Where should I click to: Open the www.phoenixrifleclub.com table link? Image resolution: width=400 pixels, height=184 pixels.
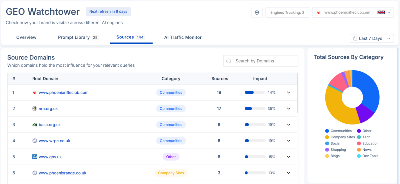[x=63, y=92]
